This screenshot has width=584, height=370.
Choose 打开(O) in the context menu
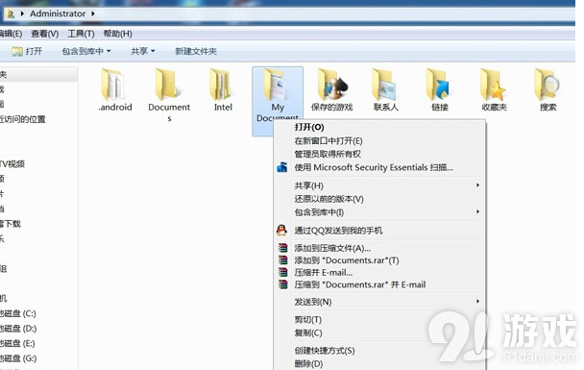coord(309,127)
